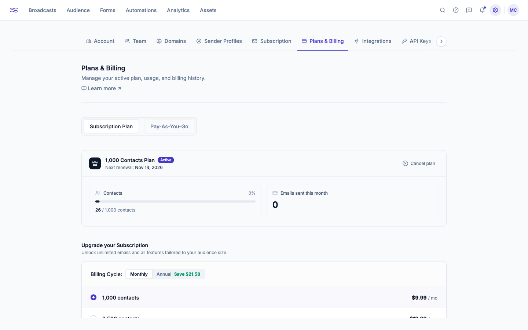Go to the Assets section
This screenshot has width=528, height=330.
click(x=208, y=10)
